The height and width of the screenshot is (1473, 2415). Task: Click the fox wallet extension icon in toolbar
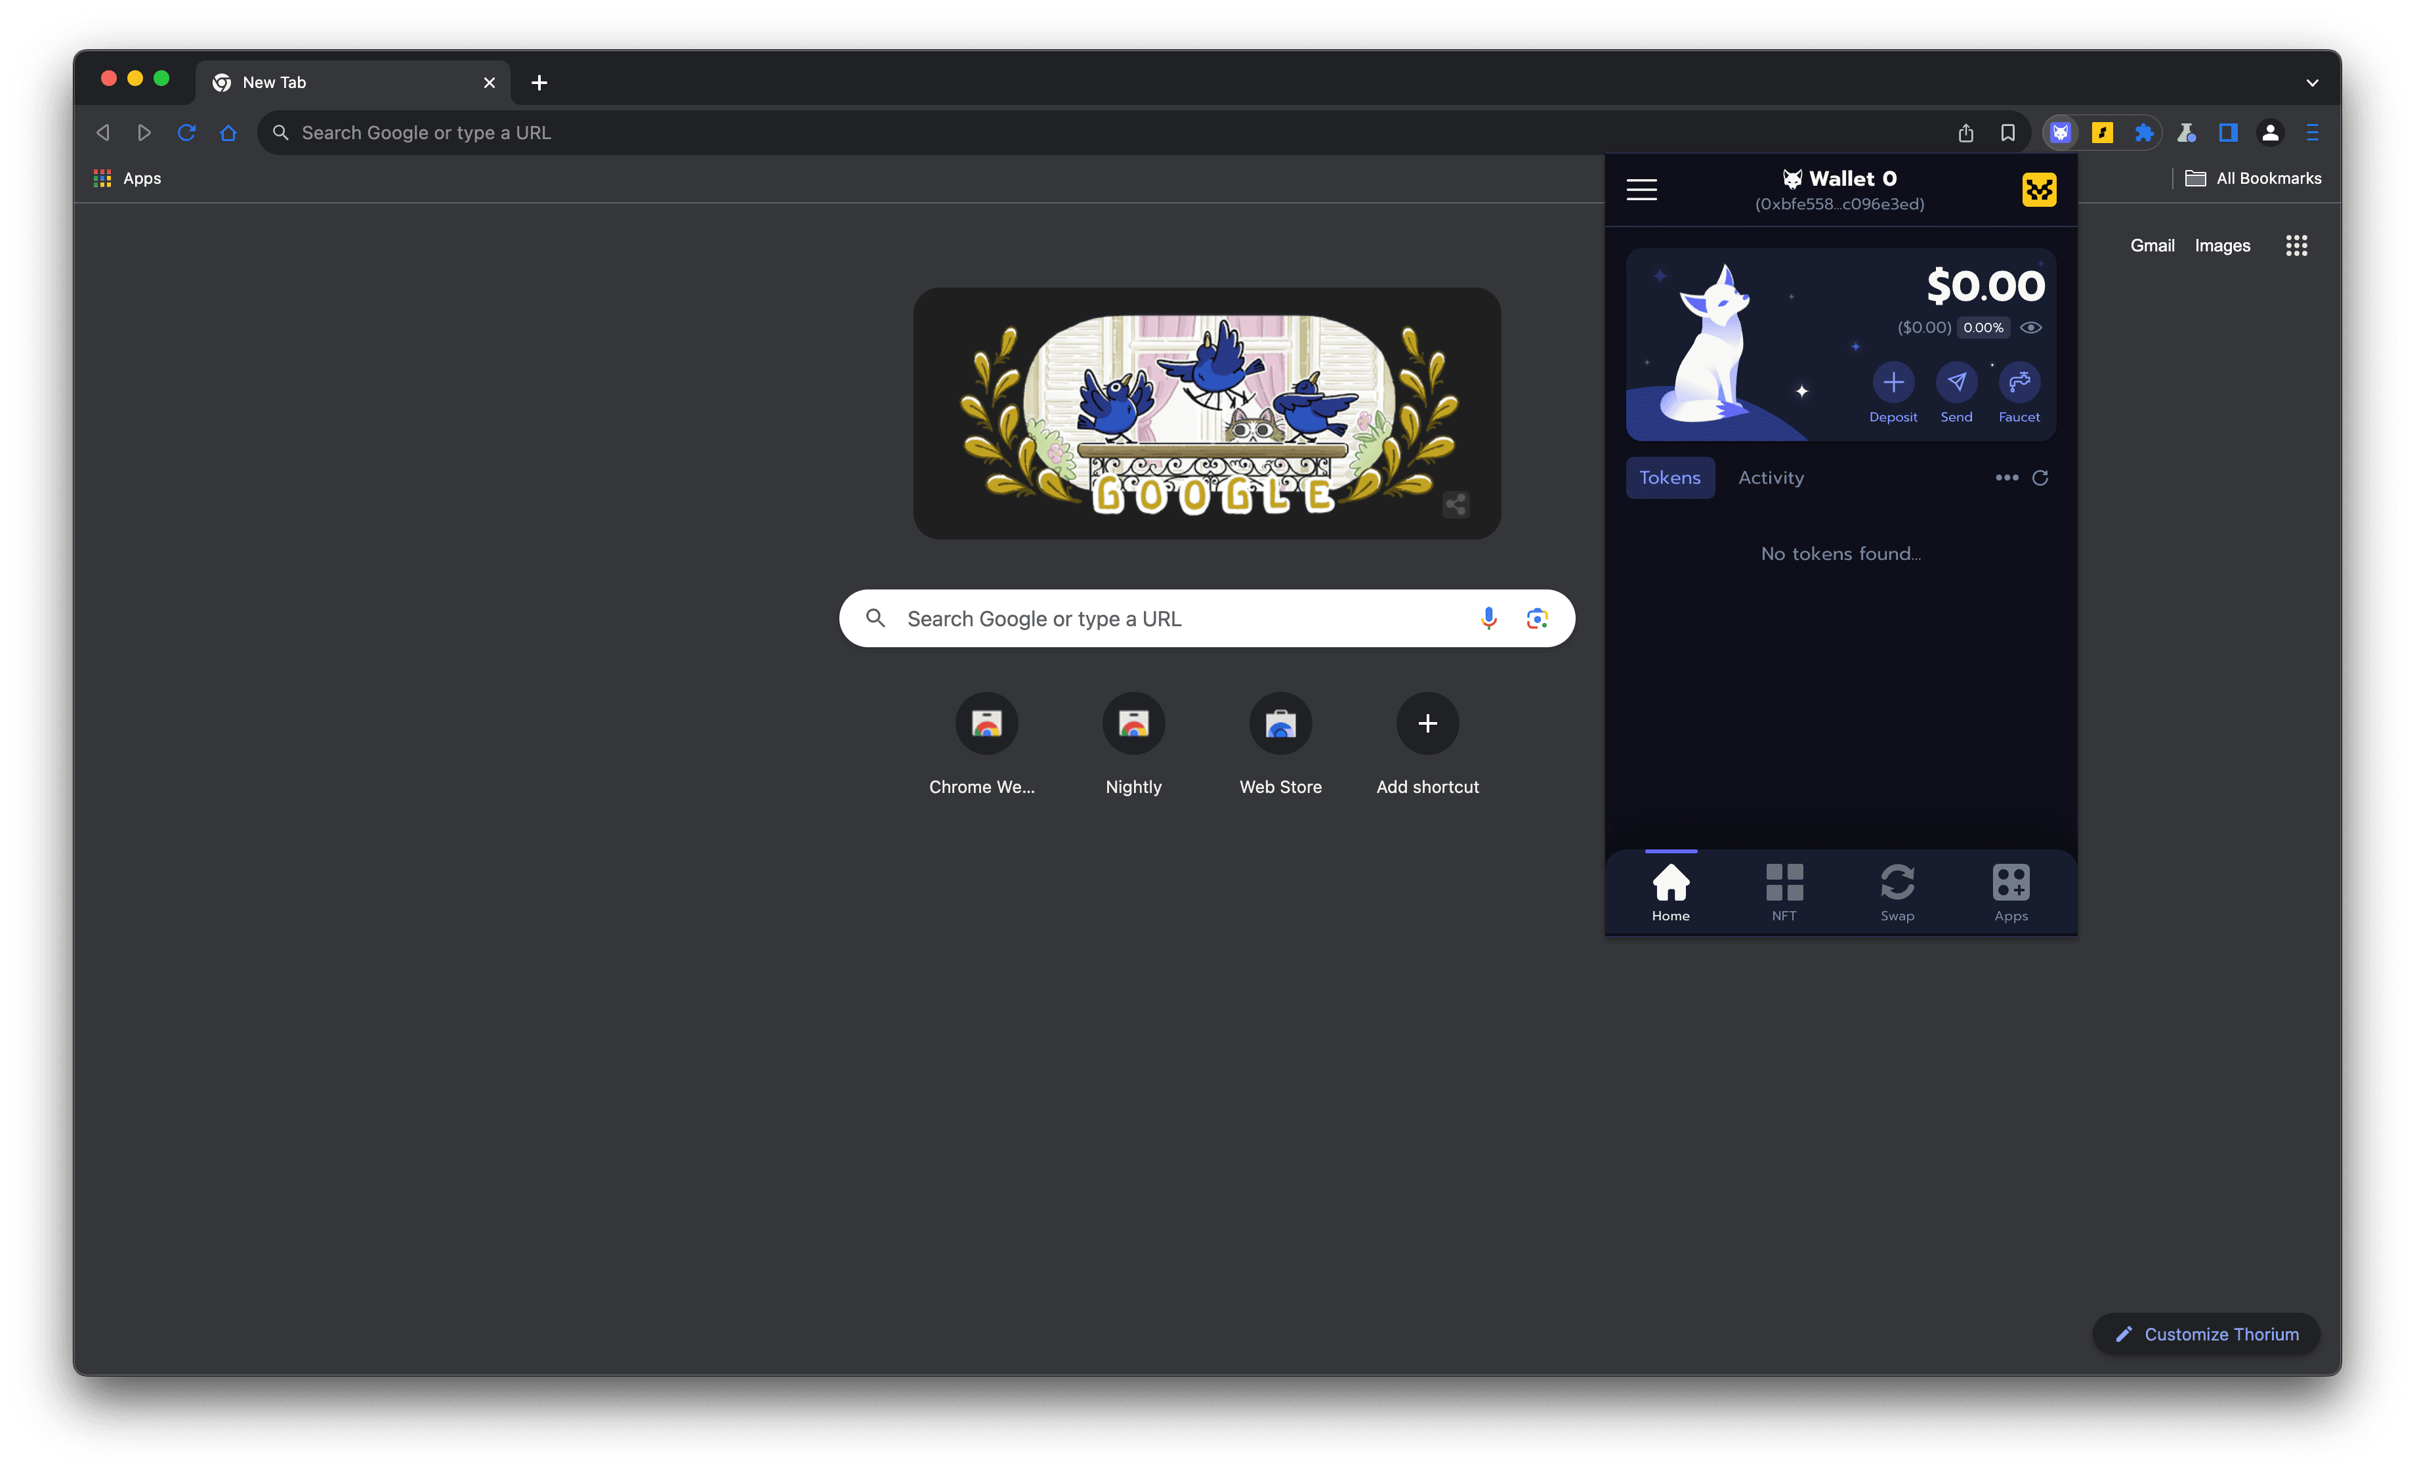(2059, 133)
